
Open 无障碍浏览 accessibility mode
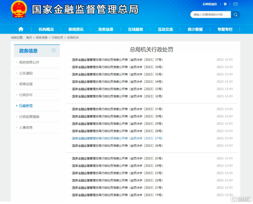[210, 4]
